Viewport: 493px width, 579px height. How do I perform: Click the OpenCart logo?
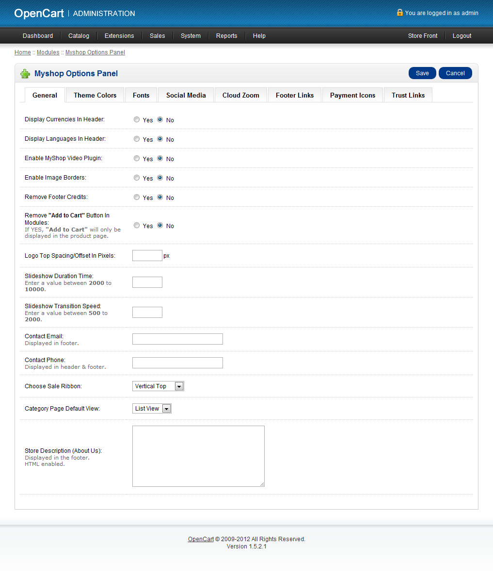click(x=39, y=13)
